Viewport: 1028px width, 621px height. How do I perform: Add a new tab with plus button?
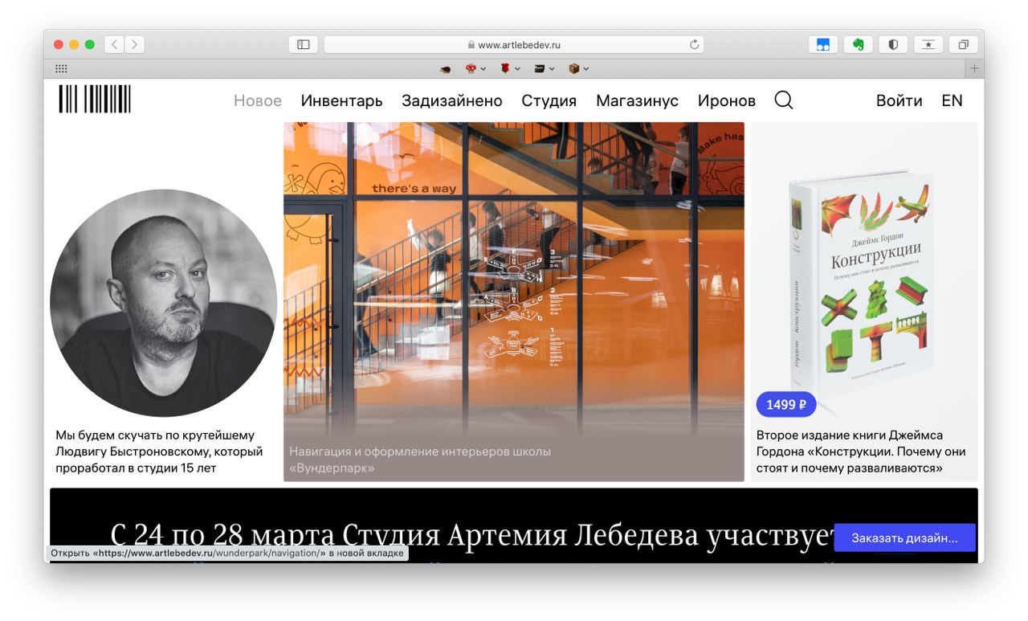975,68
